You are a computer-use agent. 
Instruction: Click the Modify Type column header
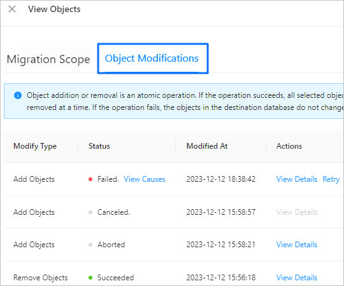tap(35, 146)
